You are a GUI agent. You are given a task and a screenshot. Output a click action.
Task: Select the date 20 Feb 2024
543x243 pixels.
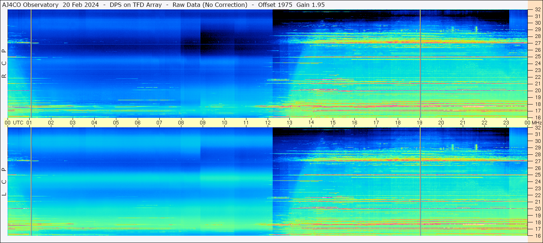point(81,5)
